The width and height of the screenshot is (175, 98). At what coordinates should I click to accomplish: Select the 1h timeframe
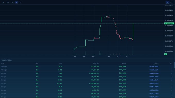tap(12, 2)
